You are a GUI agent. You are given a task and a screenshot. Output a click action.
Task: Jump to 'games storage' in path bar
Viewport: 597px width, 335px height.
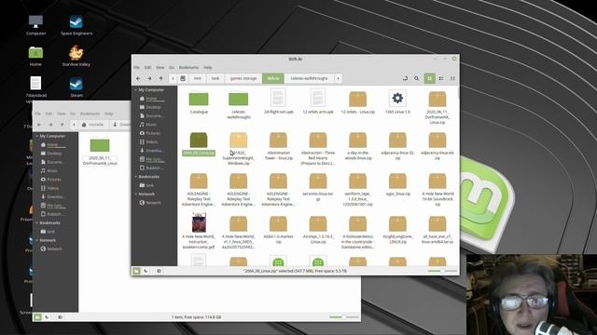point(243,78)
